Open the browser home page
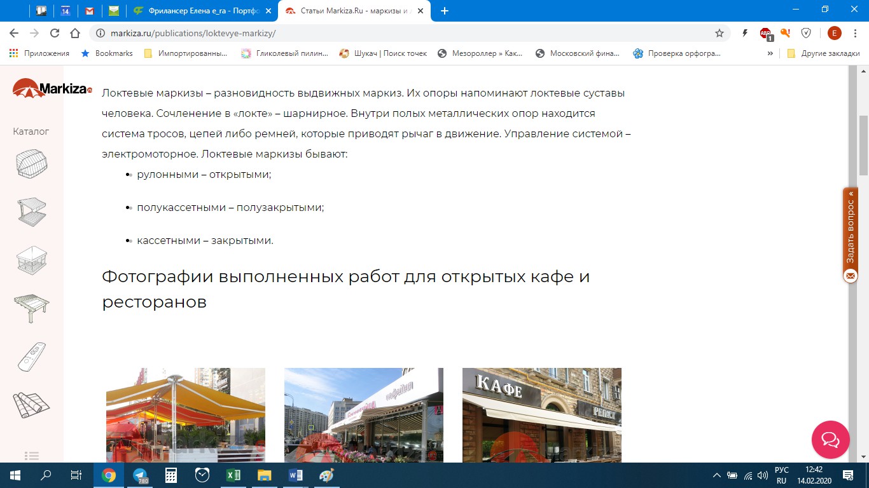Screen dimensions: 869x488 75,33
